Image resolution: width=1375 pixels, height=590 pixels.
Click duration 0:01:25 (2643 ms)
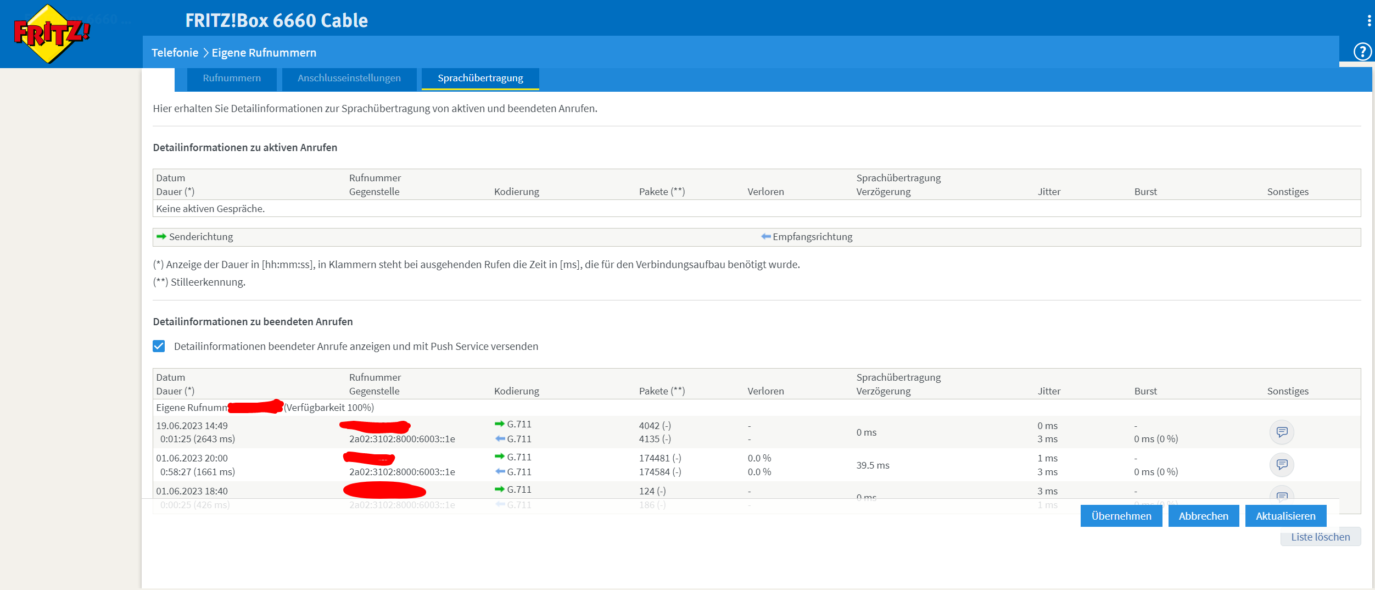click(x=198, y=439)
